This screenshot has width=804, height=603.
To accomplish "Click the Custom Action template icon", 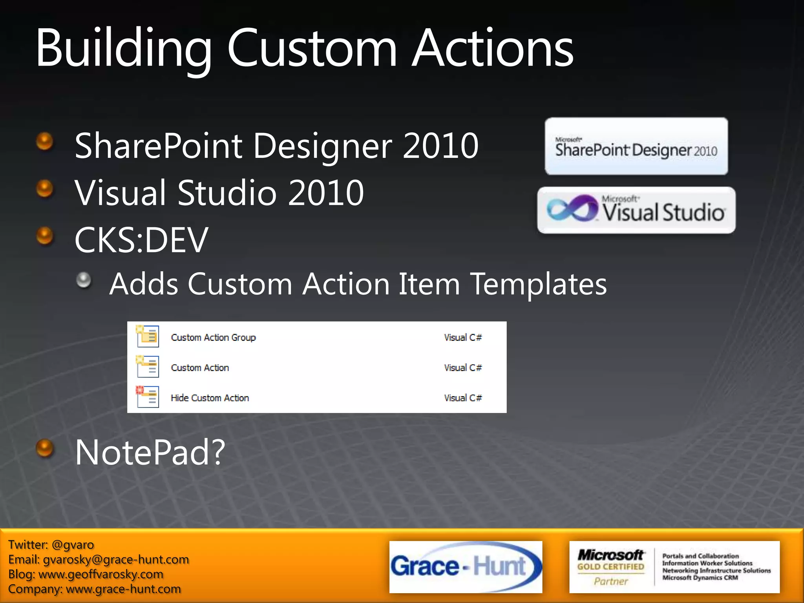I will pyautogui.click(x=148, y=366).
